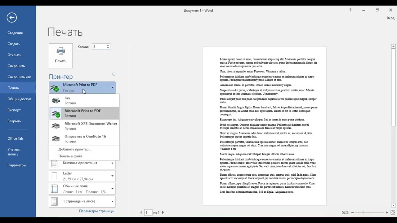Click the current page number field
The height and width of the screenshot is (223, 397).
148,212
